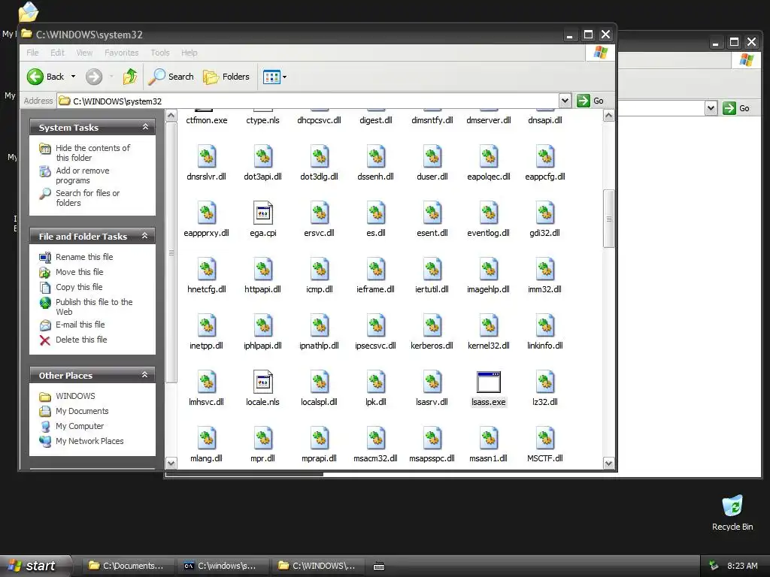Switch to C:\Documents taskbar window

click(126, 566)
